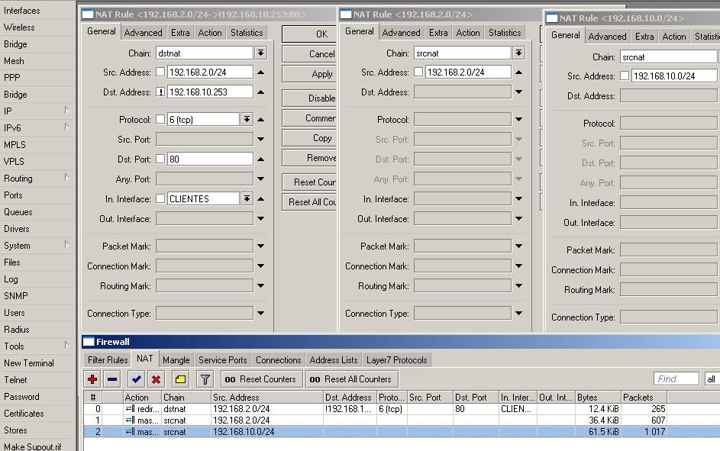Disable selected rule with red X icon
The width and height of the screenshot is (720, 451).
pyautogui.click(x=157, y=379)
